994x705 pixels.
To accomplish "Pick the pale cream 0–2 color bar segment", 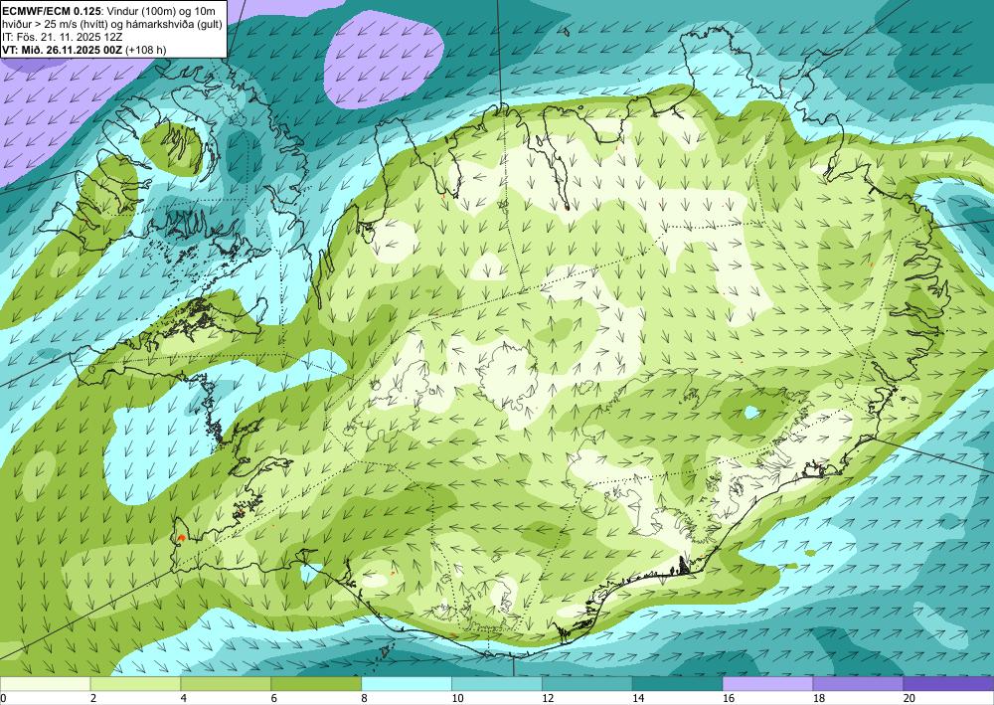I will [x=45, y=684].
